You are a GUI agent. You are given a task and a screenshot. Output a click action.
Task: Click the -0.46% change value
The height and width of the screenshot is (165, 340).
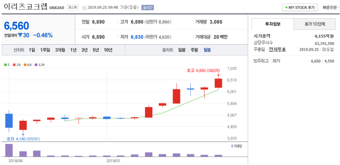pos(43,36)
